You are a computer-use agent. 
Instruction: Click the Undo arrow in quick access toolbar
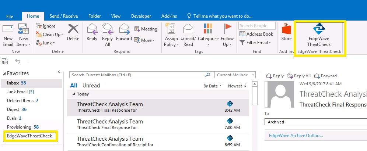tap(18, 61)
